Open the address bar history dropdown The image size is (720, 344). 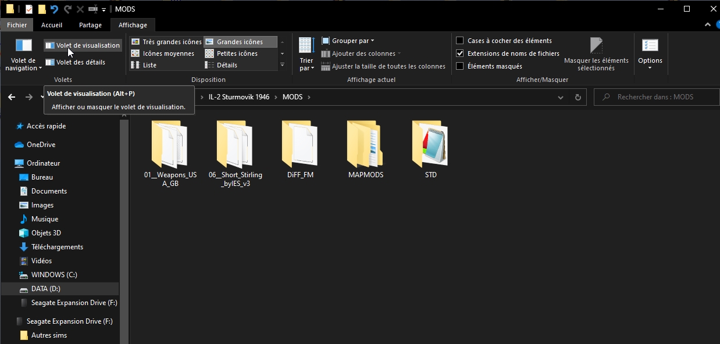[x=562, y=97]
